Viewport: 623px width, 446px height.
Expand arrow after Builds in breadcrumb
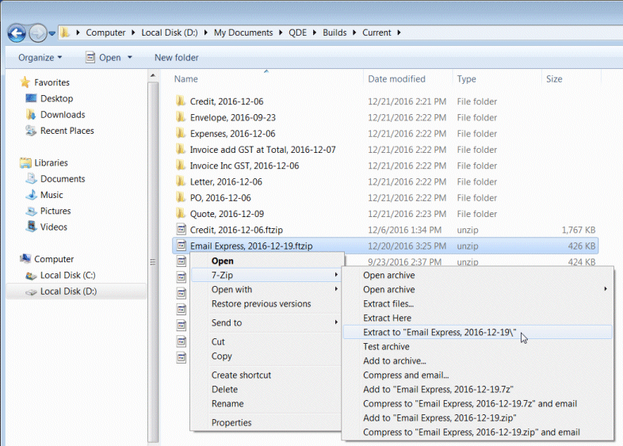[x=354, y=32]
